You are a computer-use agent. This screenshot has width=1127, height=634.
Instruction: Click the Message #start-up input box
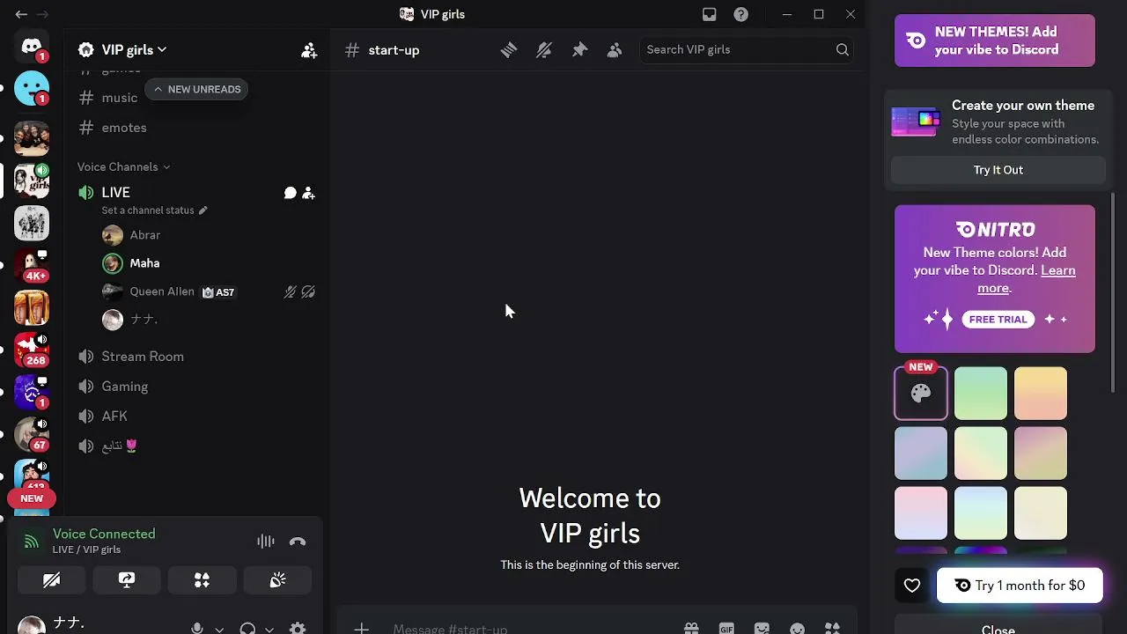pyautogui.click(x=528, y=629)
